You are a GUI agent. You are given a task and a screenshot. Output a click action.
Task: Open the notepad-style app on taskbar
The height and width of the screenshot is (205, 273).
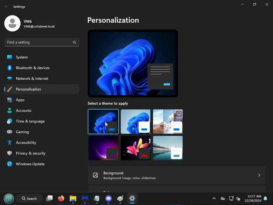[97, 198]
